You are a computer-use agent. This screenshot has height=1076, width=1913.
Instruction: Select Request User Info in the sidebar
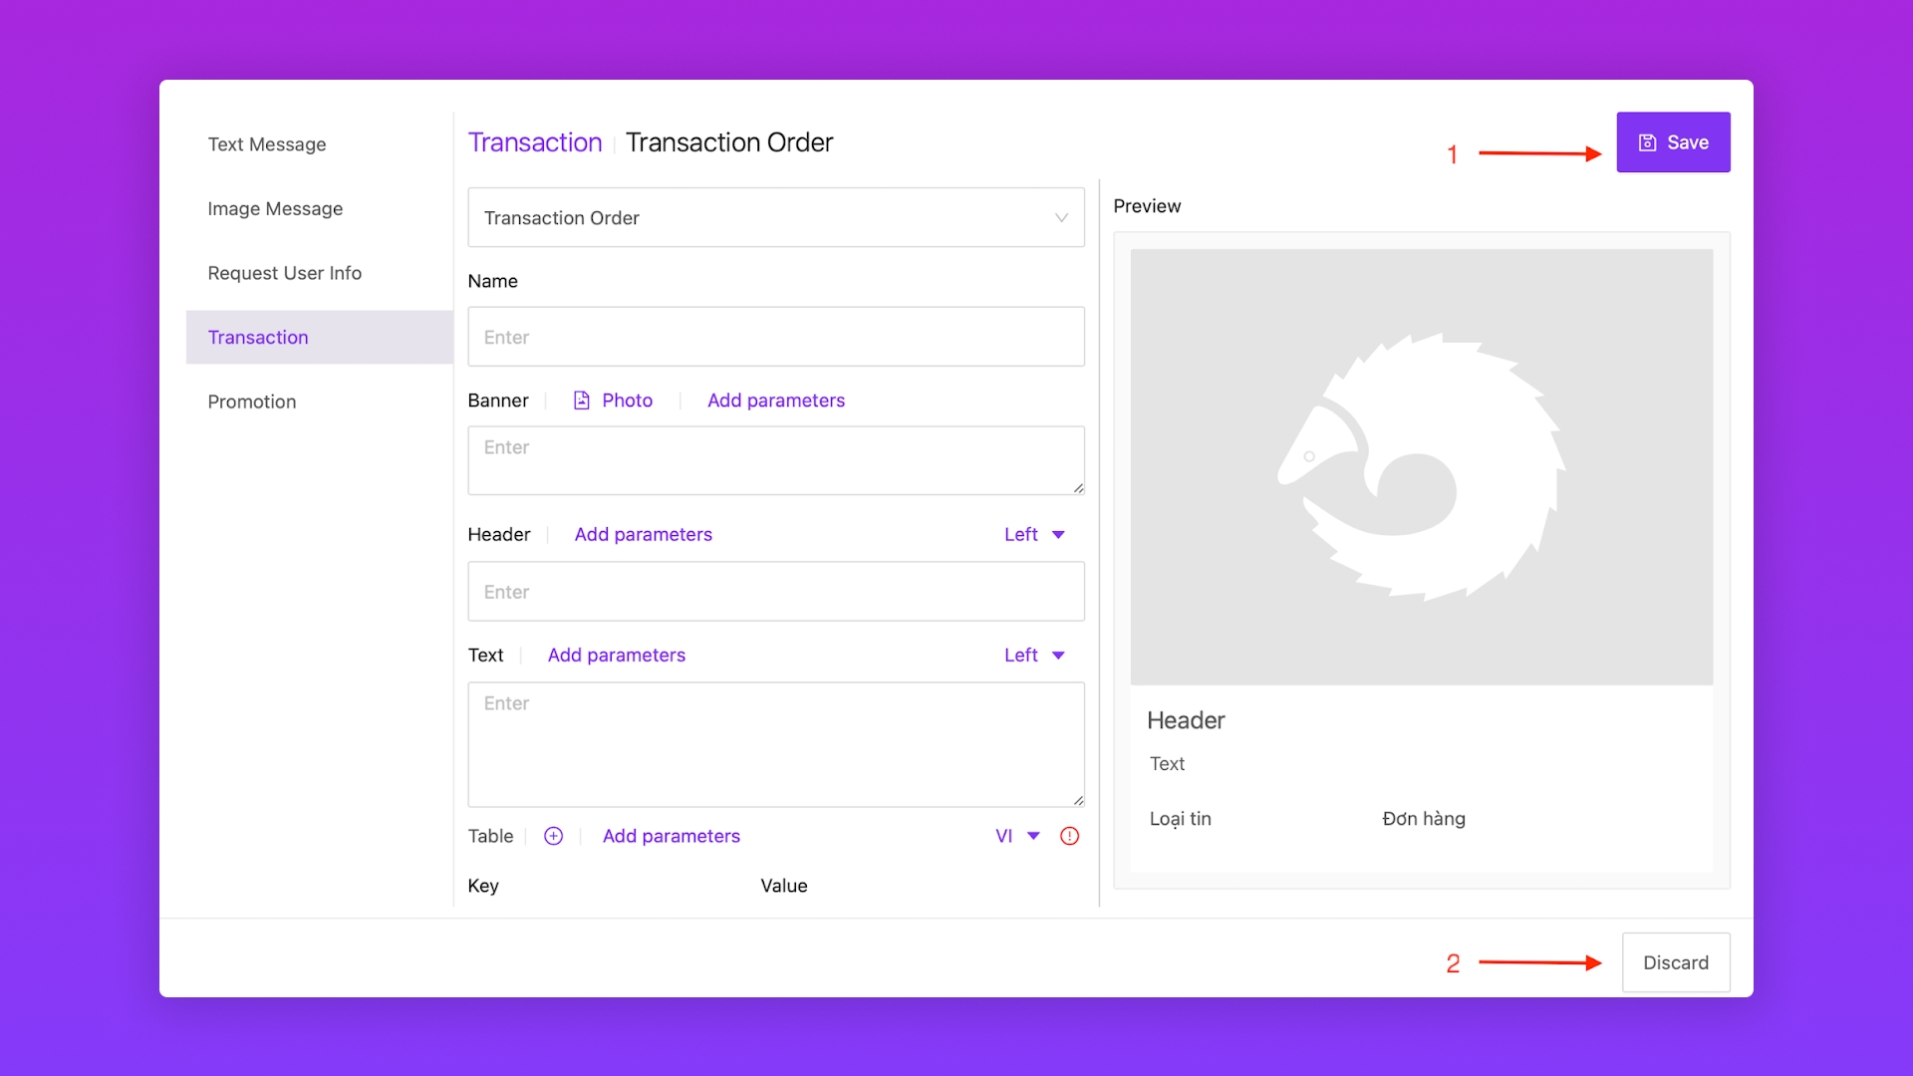click(284, 273)
